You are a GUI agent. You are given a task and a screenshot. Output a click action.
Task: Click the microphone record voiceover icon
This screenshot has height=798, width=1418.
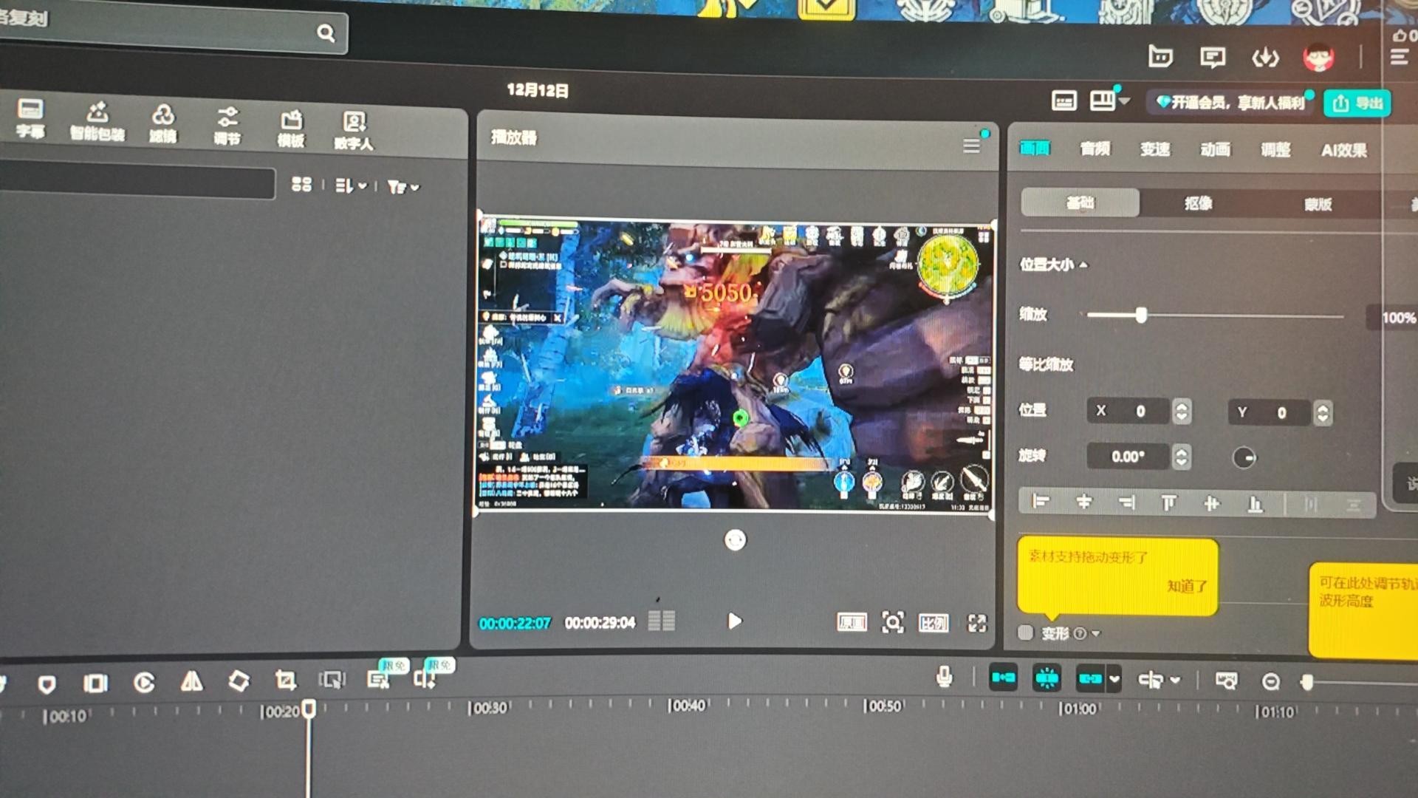pyautogui.click(x=944, y=677)
